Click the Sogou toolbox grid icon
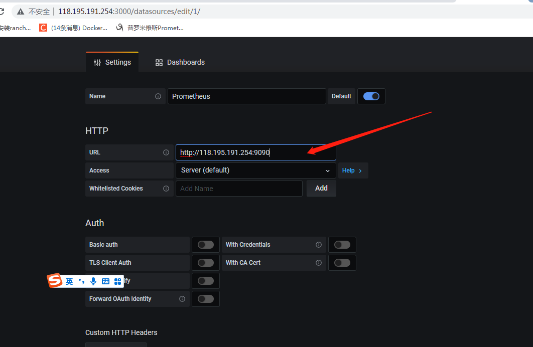 (117, 281)
